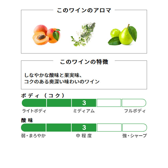Select the fifth empty body segment

click(134, 103)
